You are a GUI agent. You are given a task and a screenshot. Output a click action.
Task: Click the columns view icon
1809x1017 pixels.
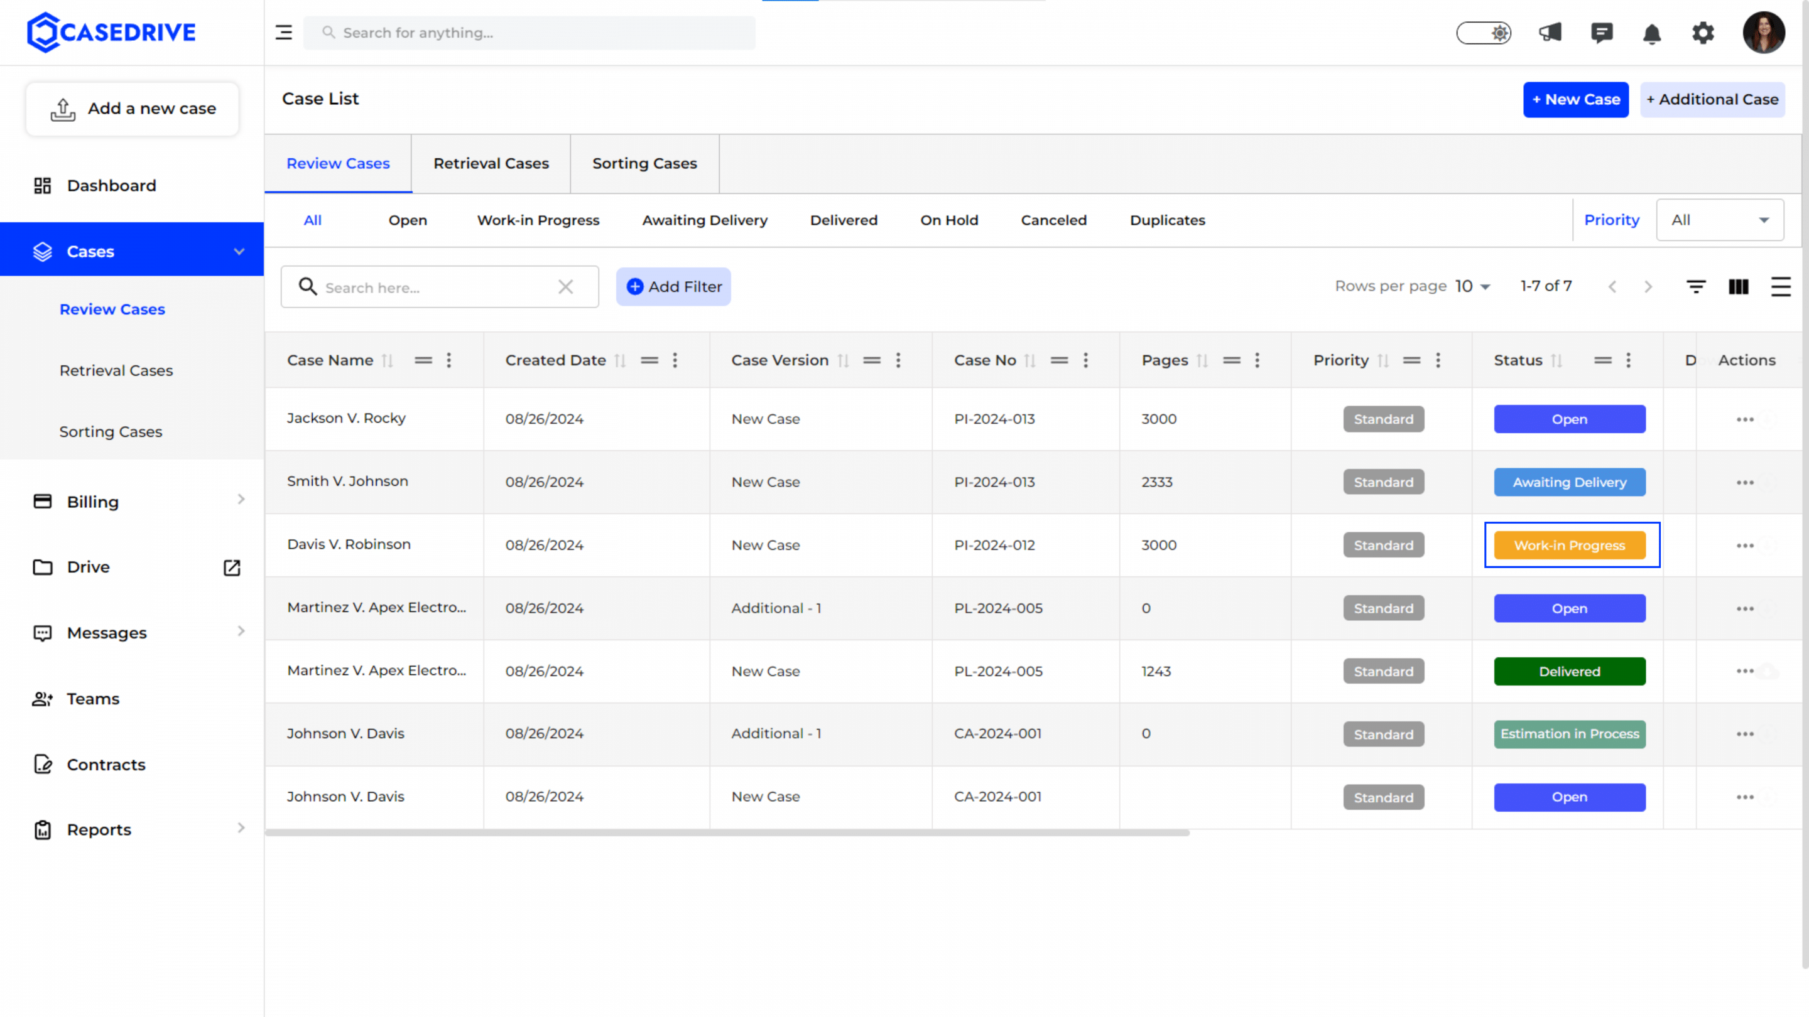point(1738,286)
